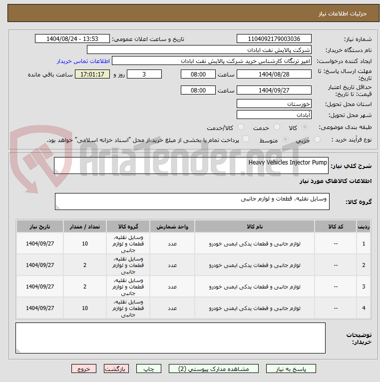Click the Heavy Vehicles Injector Pump description box

tap(191, 165)
